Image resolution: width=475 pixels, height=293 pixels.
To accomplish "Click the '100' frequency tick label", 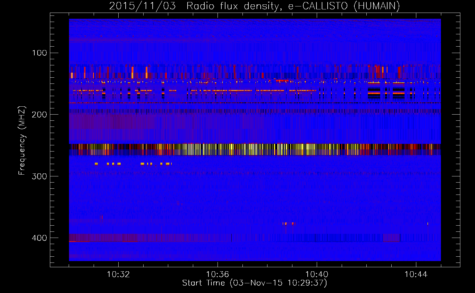I will click(39, 53).
